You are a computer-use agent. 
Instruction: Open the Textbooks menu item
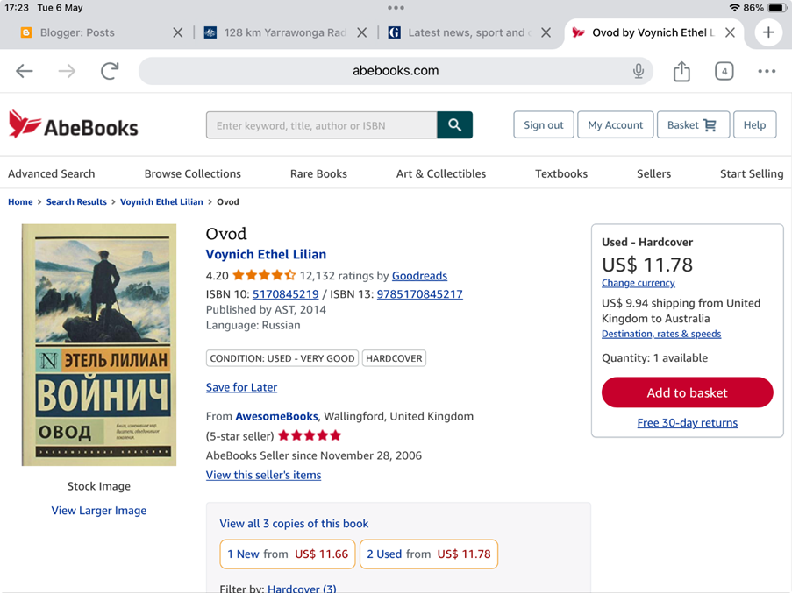561,173
